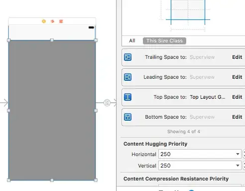Edit the Top Space to Top Layout Guide
245x191 pixels.
click(237, 97)
